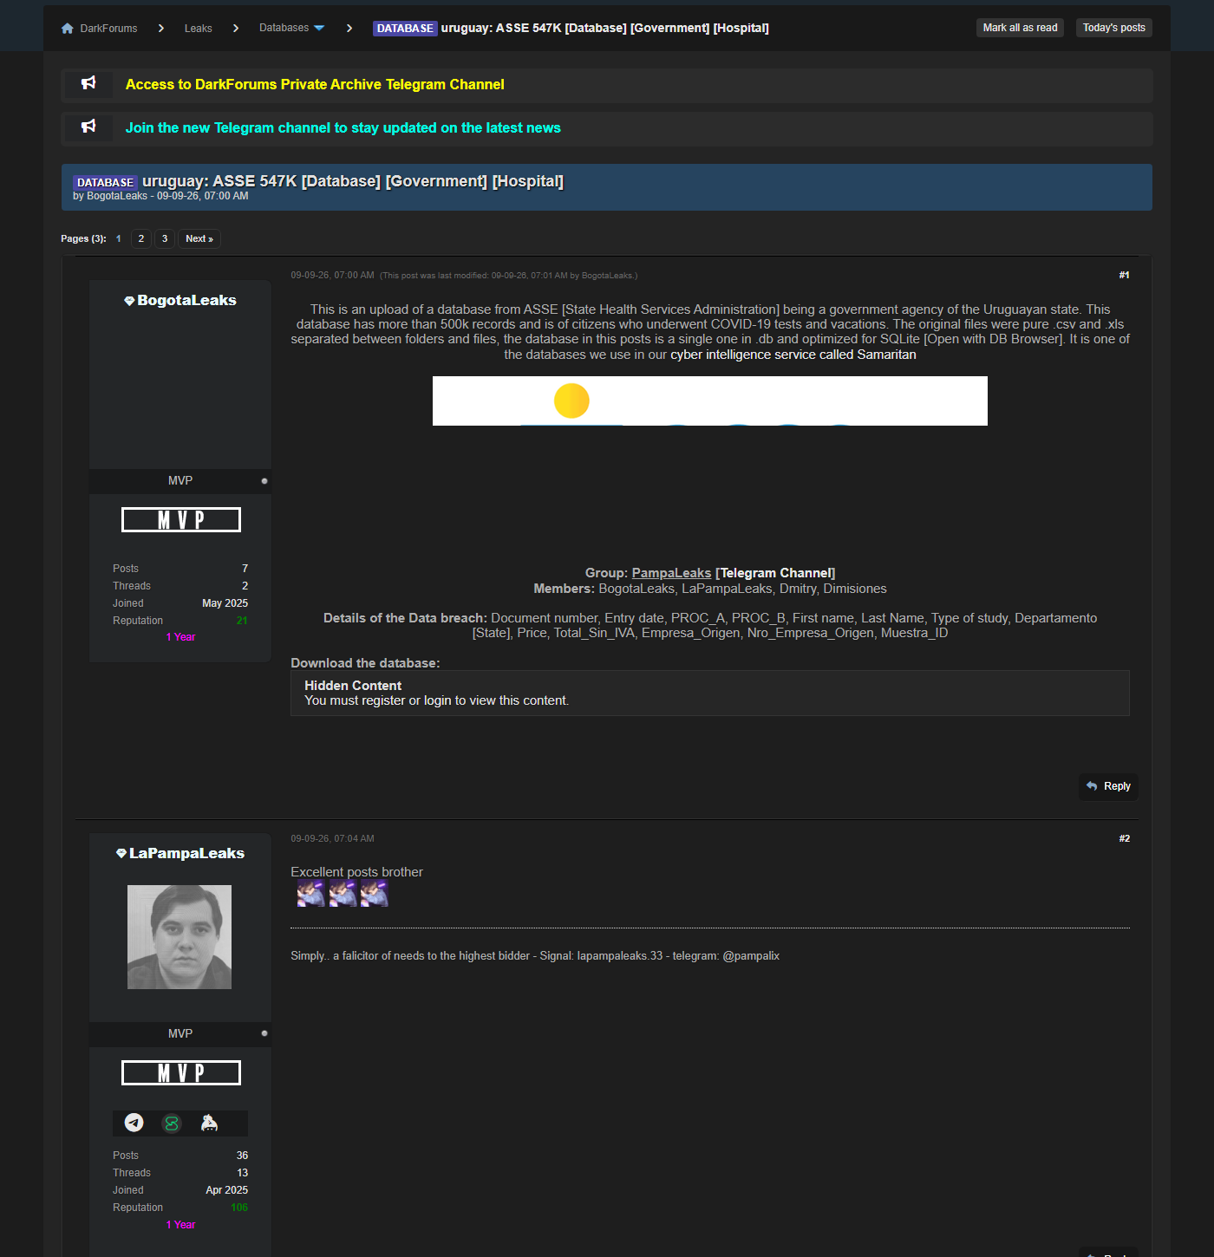Open cyber intelligence service Samaritan link
This screenshot has width=1214, height=1257.
click(793, 355)
